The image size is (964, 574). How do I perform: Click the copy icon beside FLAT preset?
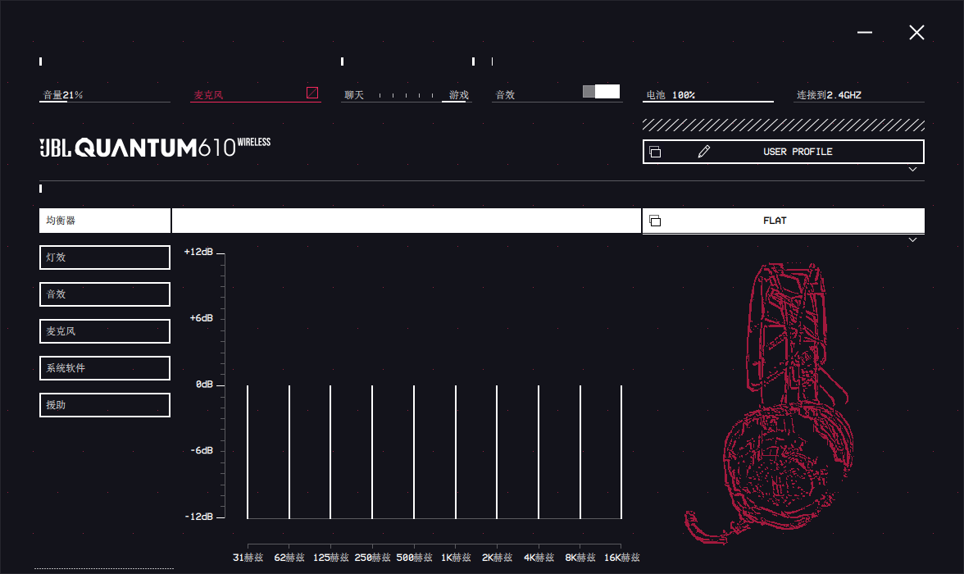click(x=655, y=221)
